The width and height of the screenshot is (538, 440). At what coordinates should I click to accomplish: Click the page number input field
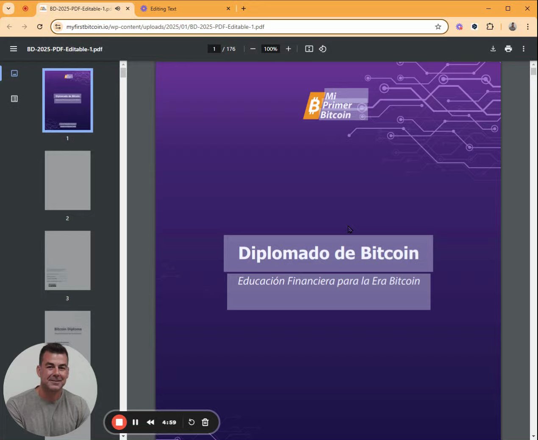click(214, 49)
